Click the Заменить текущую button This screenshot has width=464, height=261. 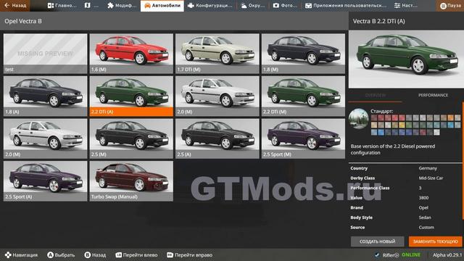435,241
